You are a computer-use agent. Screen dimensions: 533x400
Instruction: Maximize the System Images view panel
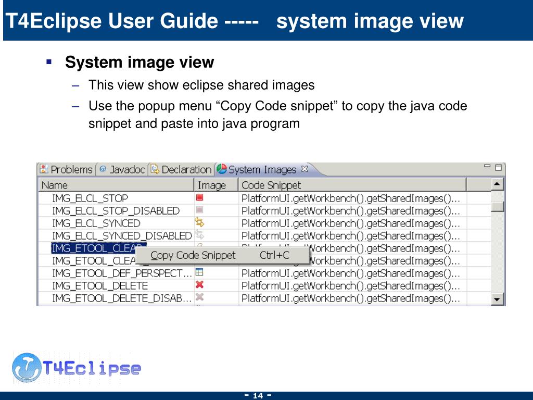coord(498,167)
